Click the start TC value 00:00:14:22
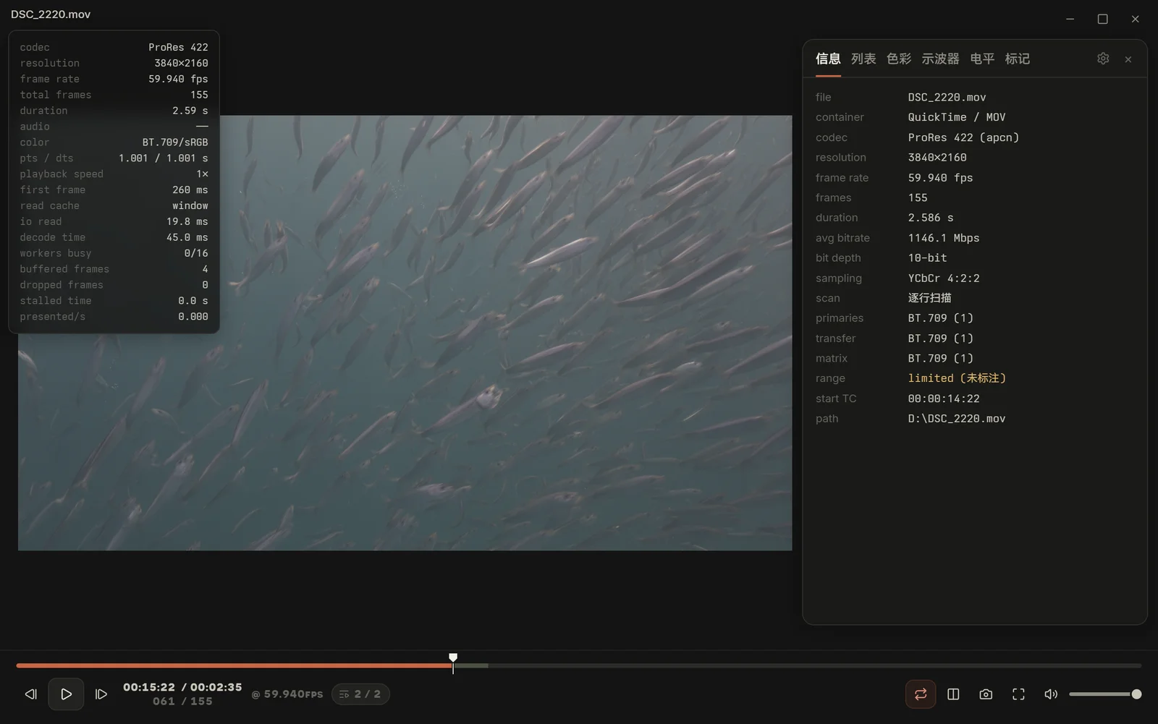The image size is (1158, 724). click(944, 399)
